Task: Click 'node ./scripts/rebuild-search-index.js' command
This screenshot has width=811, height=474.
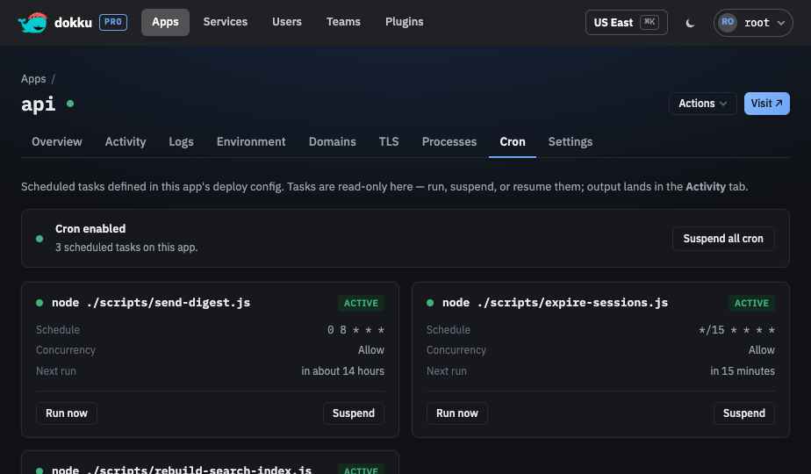Action: click(182, 469)
